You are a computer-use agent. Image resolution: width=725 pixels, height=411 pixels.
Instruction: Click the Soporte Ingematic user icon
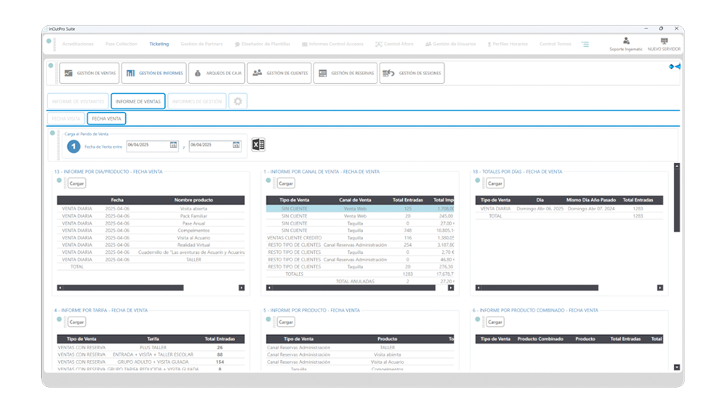click(626, 41)
